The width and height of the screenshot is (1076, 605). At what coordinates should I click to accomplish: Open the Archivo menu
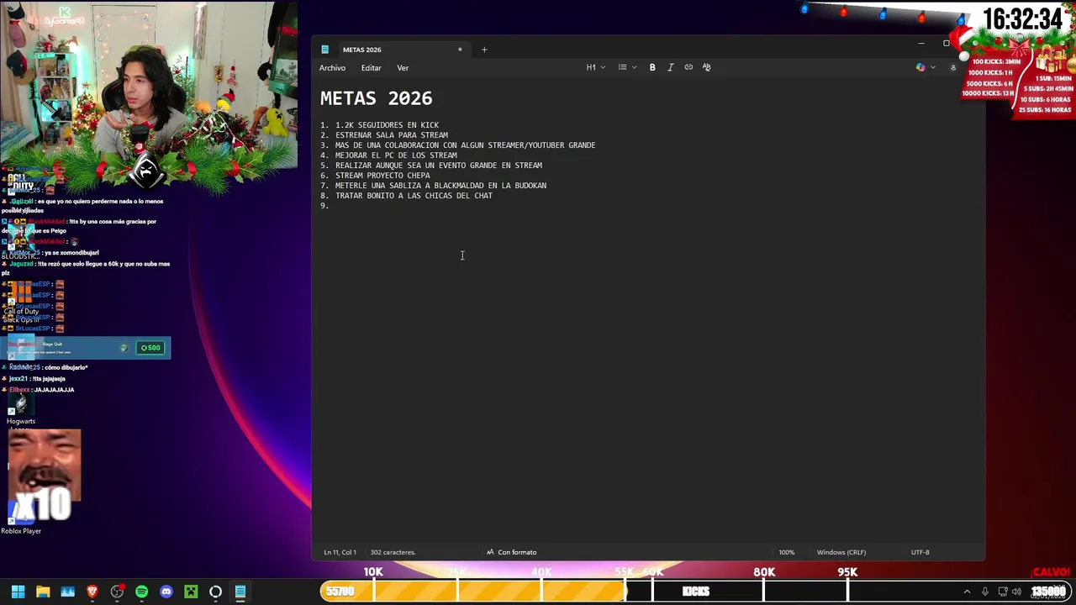[332, 68]
